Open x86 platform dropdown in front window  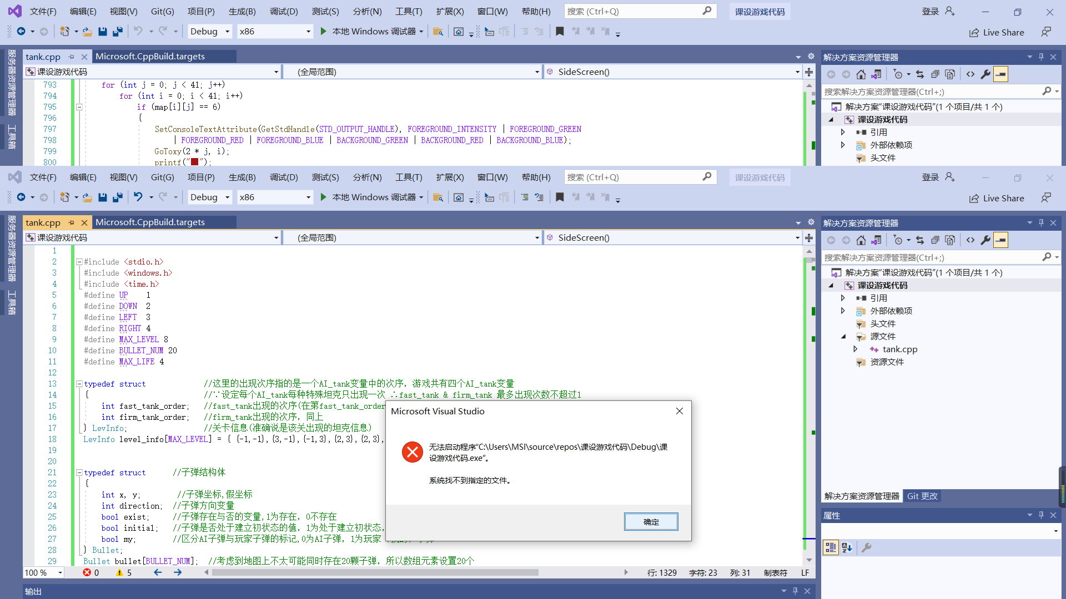275,197
